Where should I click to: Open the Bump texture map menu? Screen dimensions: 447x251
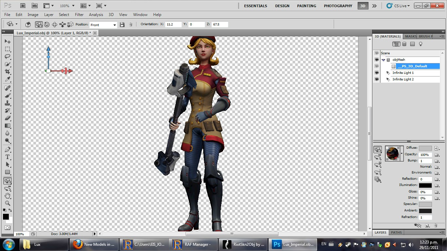click(436, 161)
